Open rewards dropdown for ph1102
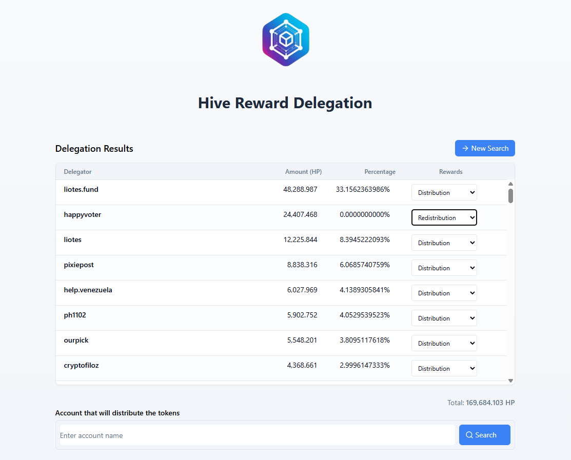The width and height of the screenshot is (571, 460). (x=444, y=318)
